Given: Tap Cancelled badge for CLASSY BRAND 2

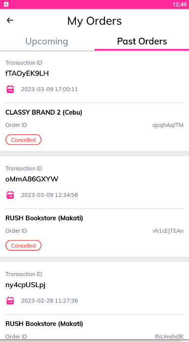Looking at the screenshot, I should (24, 140).
